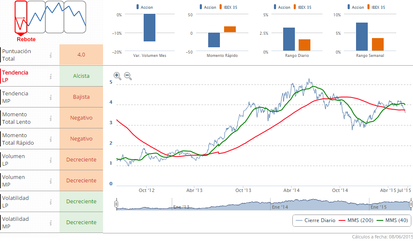Click info icon for Momento Total Rápido

(51, 139)
